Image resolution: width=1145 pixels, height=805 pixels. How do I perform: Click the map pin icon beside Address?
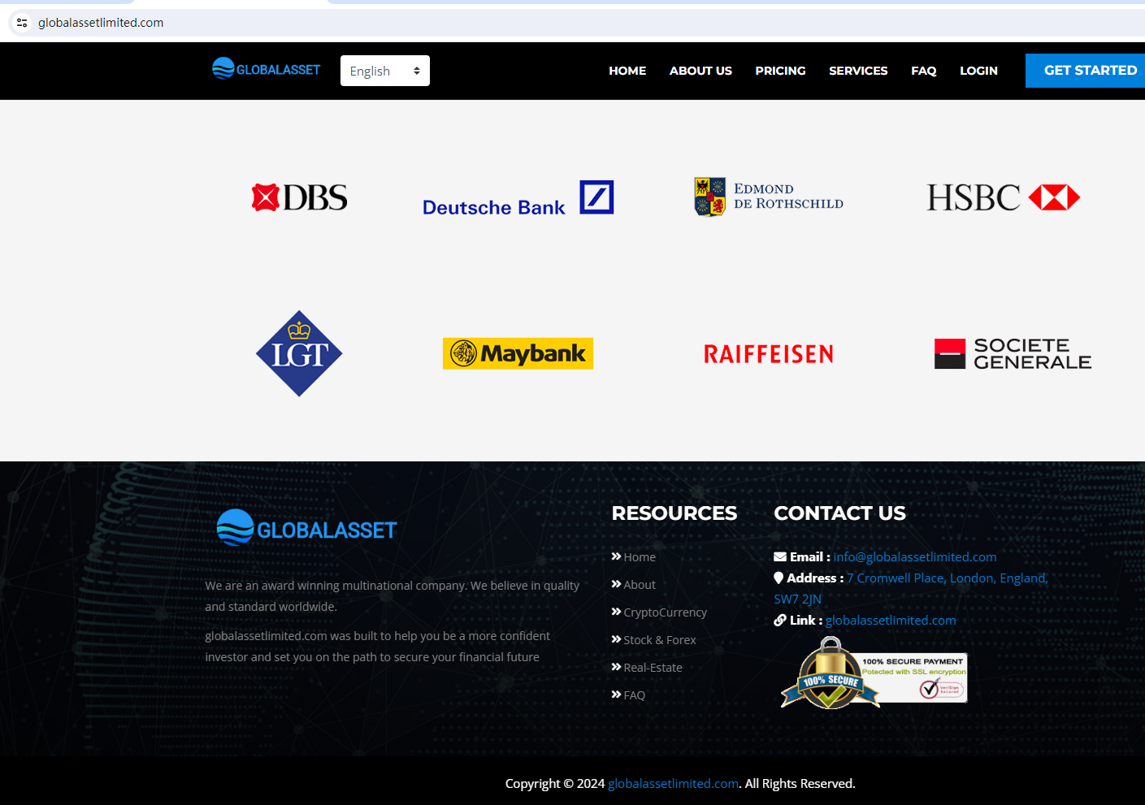click(779, 578)
